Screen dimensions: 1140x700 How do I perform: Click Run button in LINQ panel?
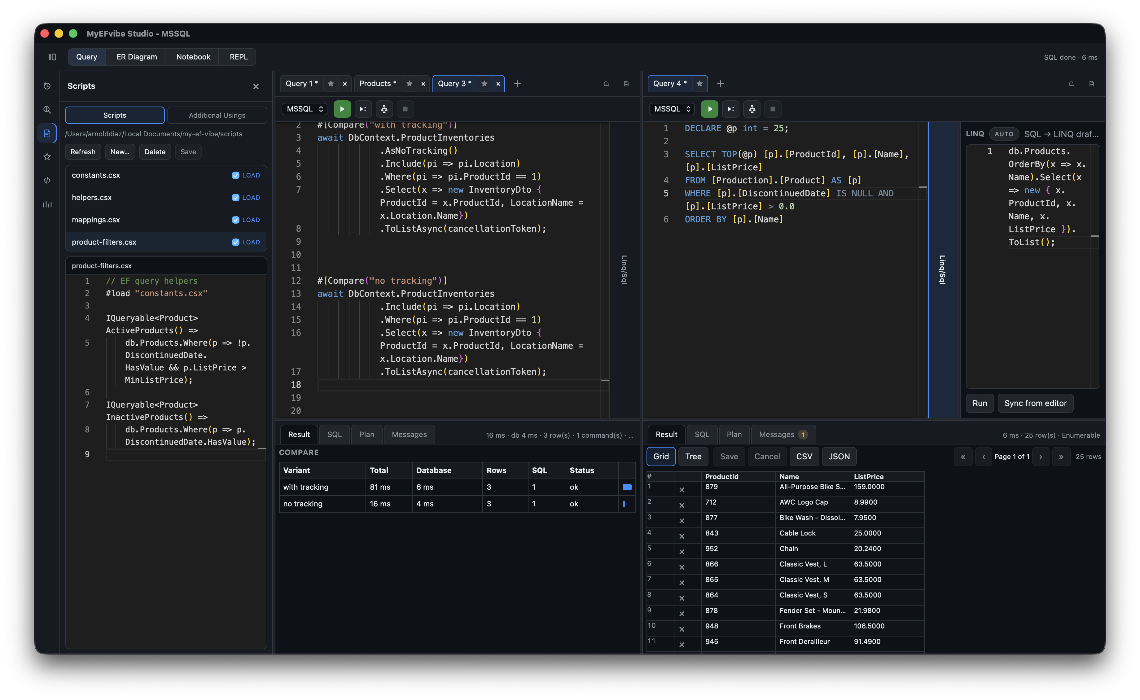(979, 404)
